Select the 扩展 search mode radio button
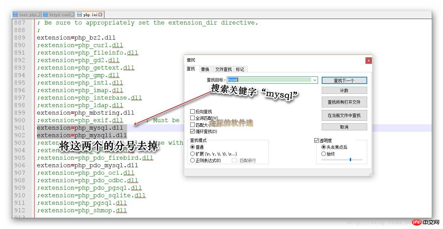443x229 pixels. pyautogui.click(x=193, y=154)
